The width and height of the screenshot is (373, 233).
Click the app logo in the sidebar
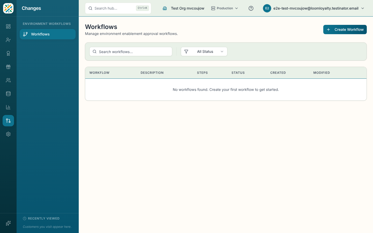click(8, 8)
